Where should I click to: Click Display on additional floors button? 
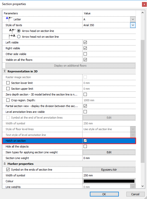(70, 66)
